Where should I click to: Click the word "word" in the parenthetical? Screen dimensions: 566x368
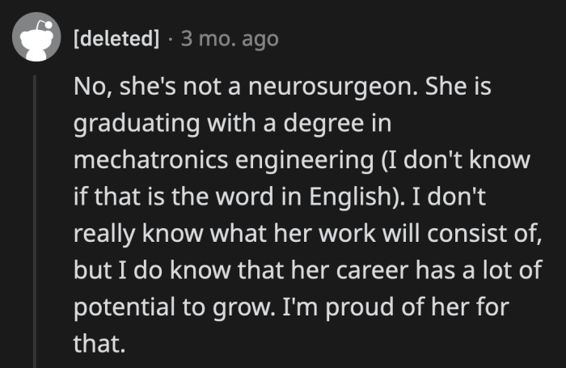[253, 197]
